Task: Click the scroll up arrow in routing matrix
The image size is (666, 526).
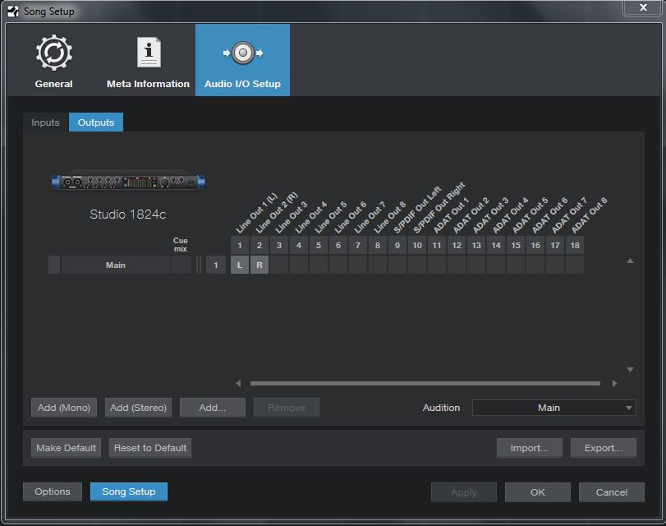Action: [x=630, y=261]
